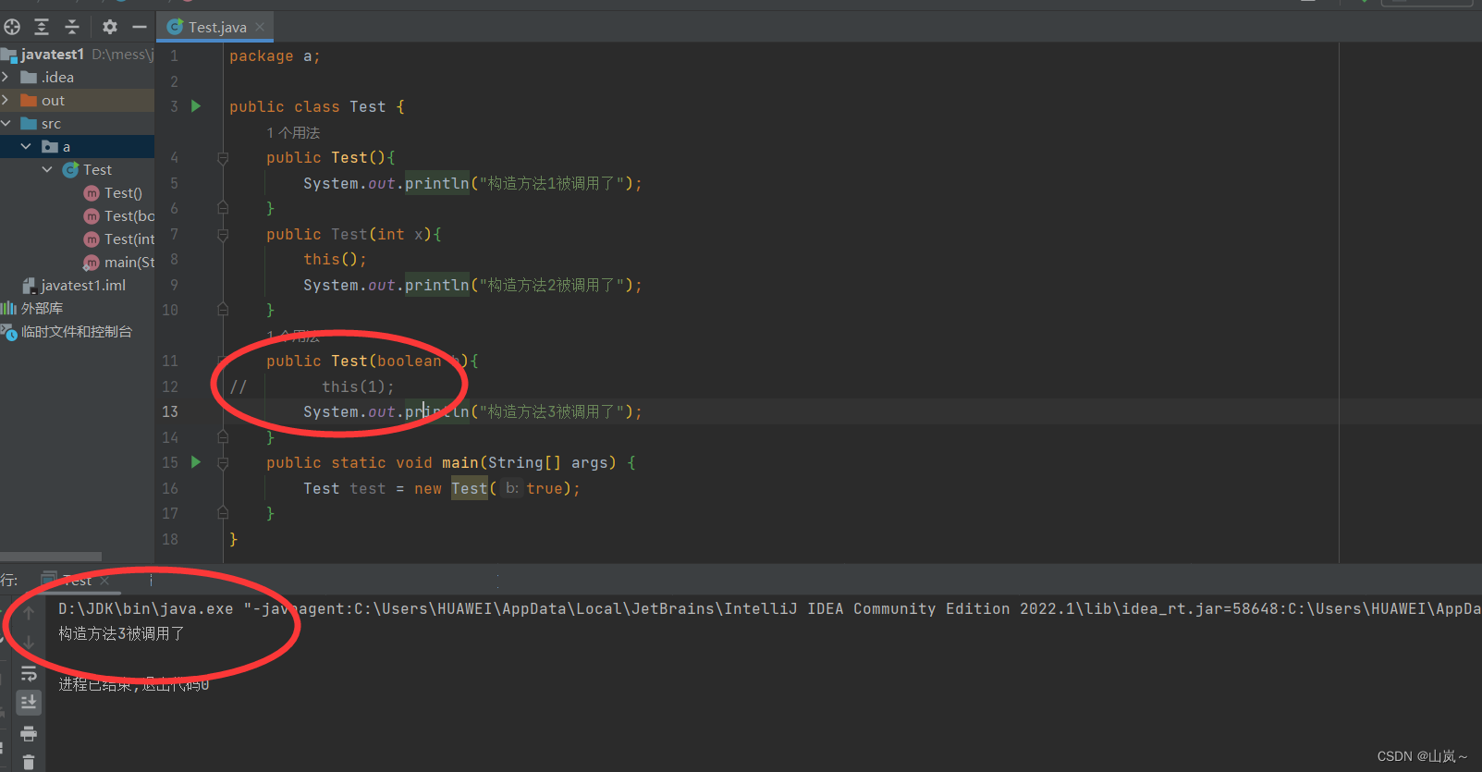Click the print icon in run console
Viewport: 1482px width, 772px height.
coord(29,733)
